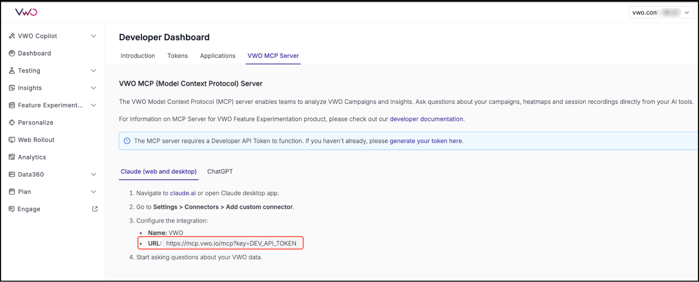Switch to the Tokens tab
This screenshot has height=282, width=699.
pyautogui.click(x=177, y=55)
